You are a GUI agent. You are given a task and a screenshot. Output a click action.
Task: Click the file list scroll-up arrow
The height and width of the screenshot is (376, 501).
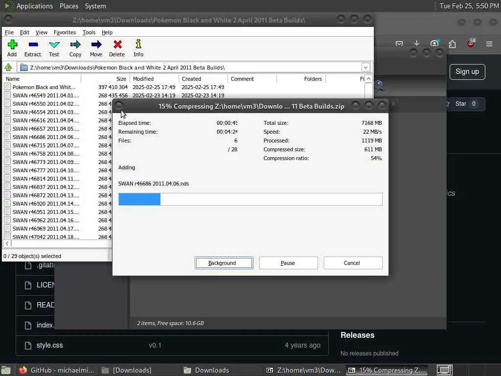[368, 79]
